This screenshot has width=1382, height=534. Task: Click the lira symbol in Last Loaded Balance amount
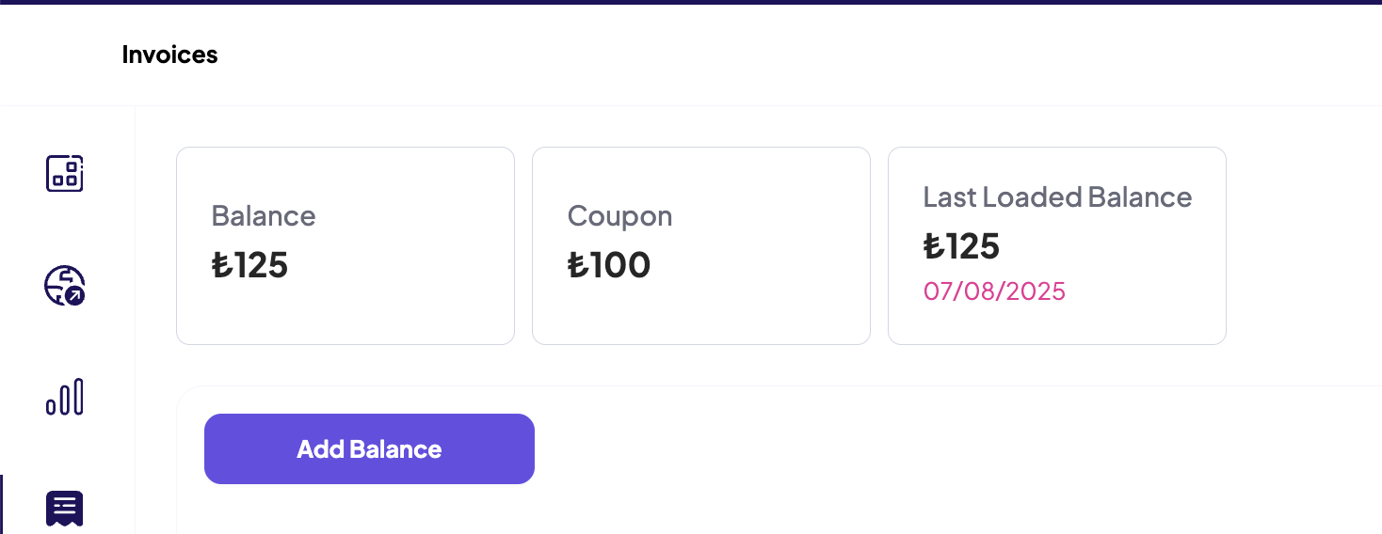pos(933,246)
